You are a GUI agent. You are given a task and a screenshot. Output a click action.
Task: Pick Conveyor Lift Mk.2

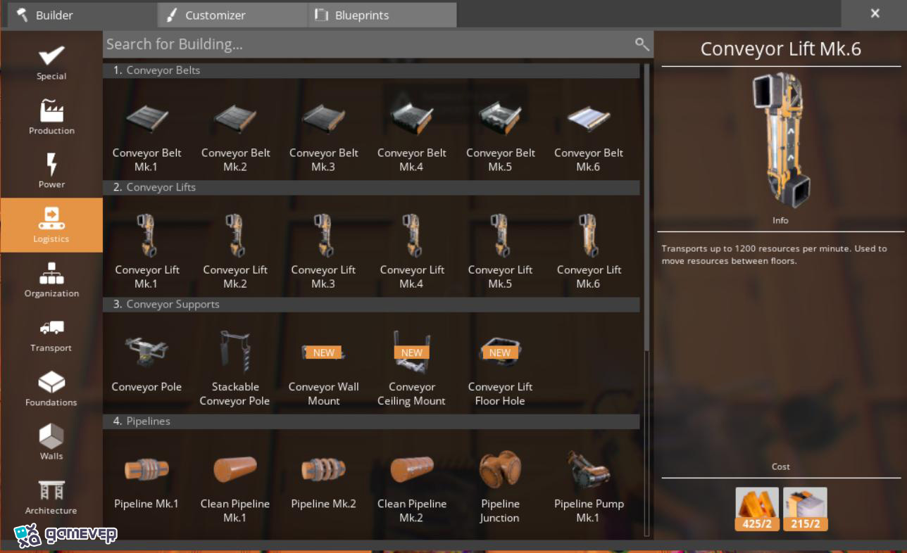tap(235, 248)
